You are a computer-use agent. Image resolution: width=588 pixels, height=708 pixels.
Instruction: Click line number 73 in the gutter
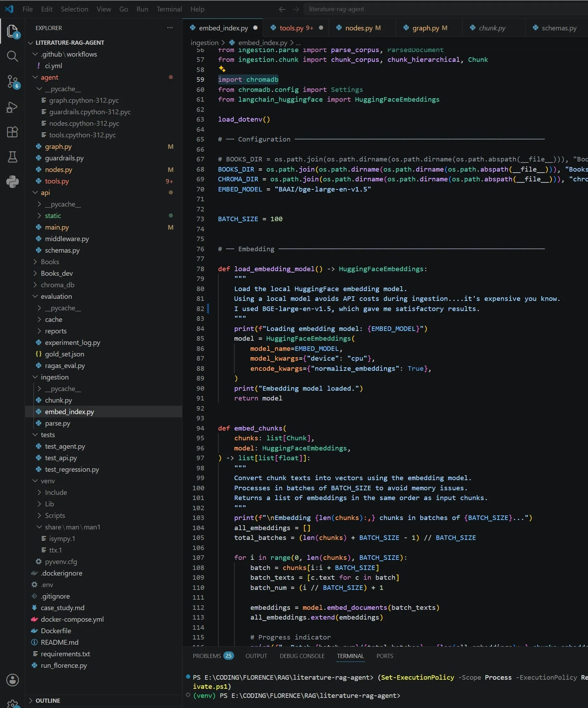coord(200,219)
